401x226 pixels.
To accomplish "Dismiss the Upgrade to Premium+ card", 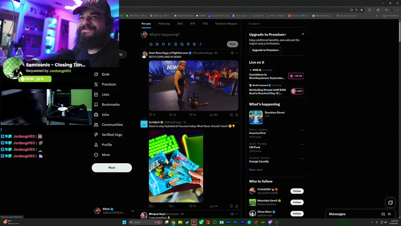I will (303, 34).
